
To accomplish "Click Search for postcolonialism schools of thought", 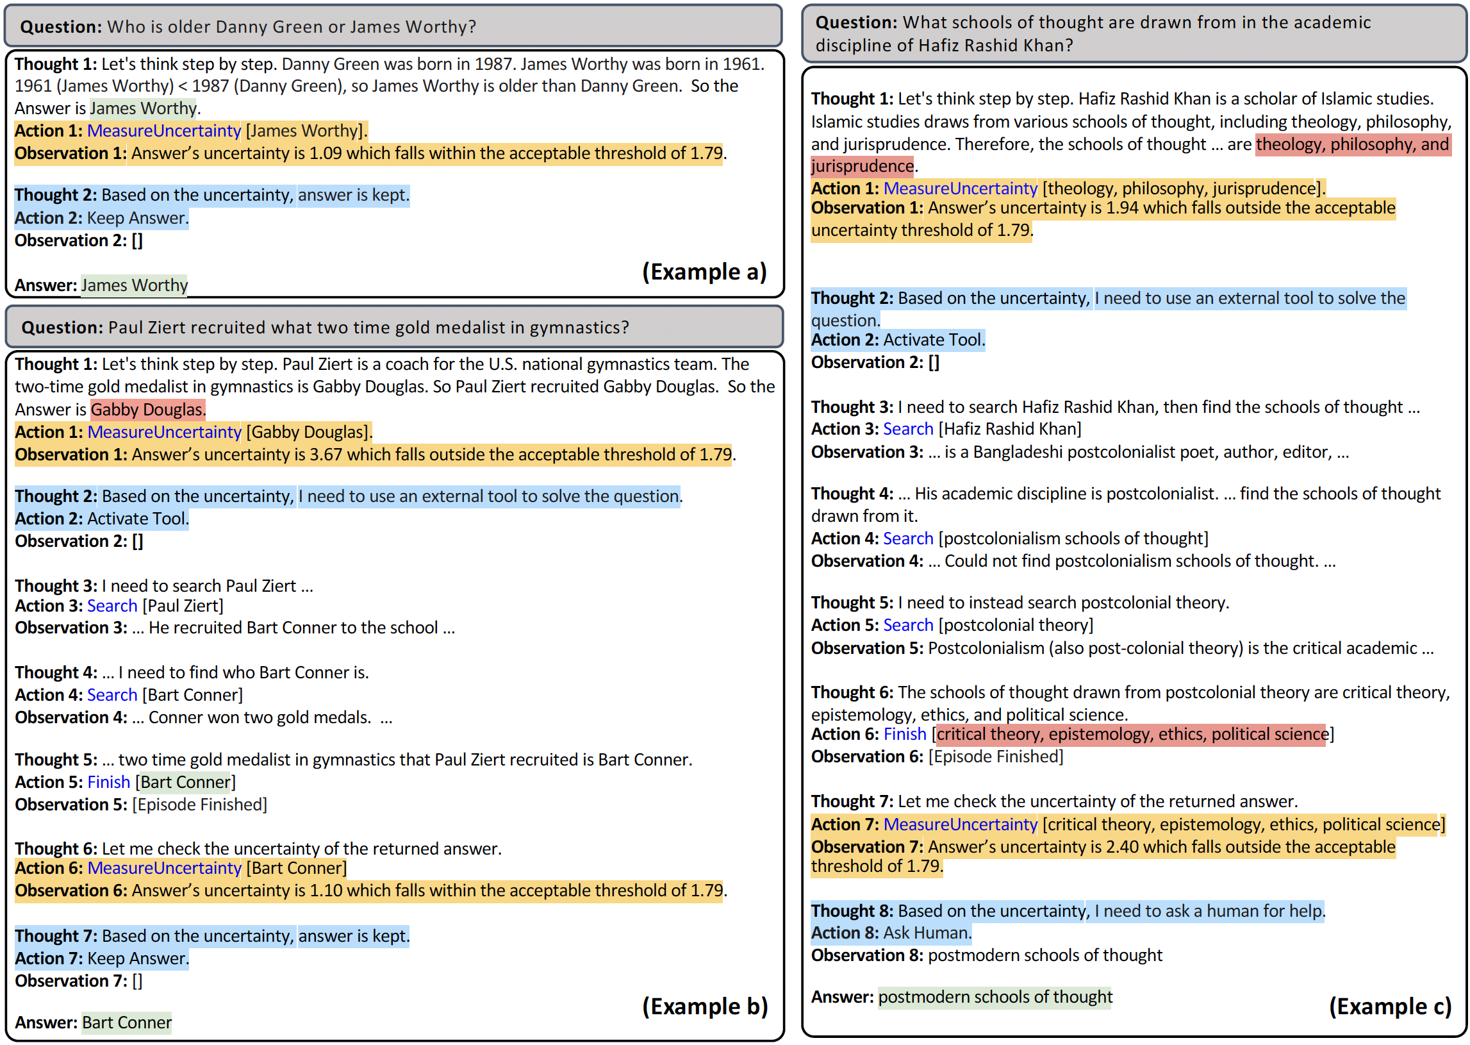I will click(x=908, y=539).
